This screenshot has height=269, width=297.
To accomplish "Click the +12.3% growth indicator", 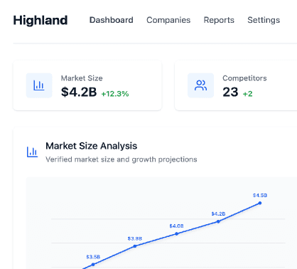I will click(115, 94).
